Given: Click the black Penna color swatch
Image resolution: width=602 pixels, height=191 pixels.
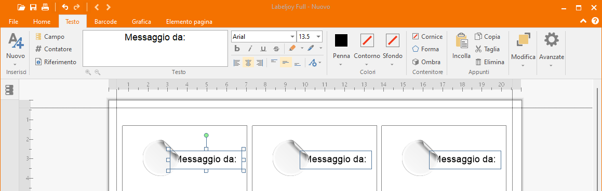Looking at the screenshot, I should (x=341, y=40).
